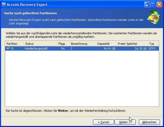Close the Acronis Recovery Expert window
Screen dimensions: 164x127
(159, 5)
